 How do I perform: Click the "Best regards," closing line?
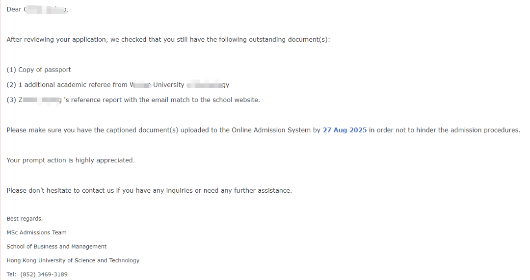25,219
